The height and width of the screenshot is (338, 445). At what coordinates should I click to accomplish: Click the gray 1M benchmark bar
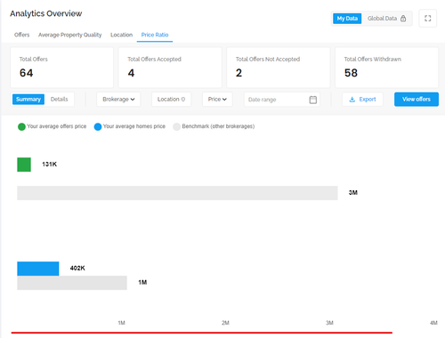click(72, 283)
